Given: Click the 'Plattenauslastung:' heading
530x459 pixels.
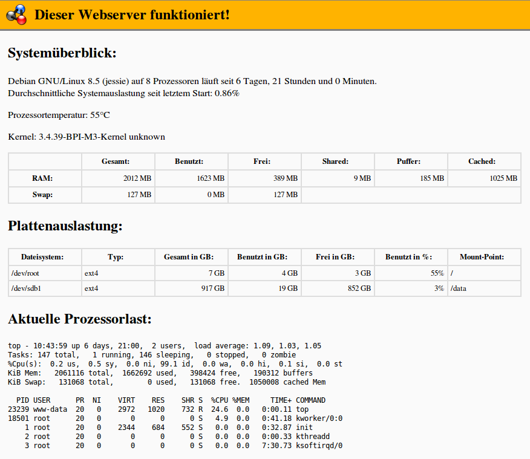Looking at the screenshot, I should [x=65, y=226].
